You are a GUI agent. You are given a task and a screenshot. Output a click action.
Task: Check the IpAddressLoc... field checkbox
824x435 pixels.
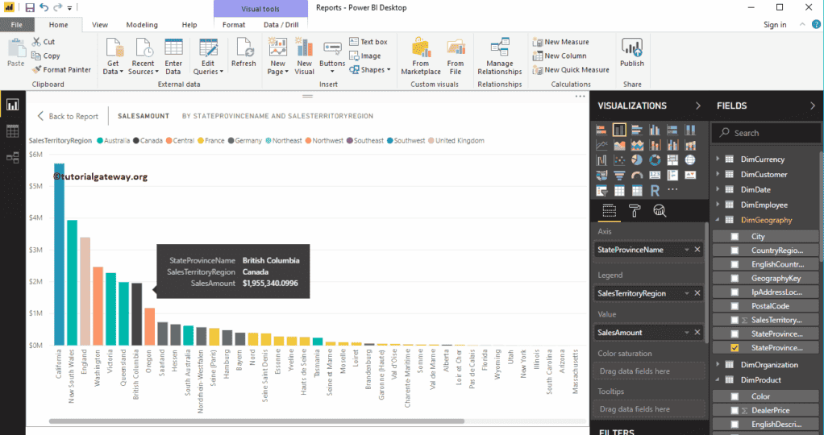tap(735, 292)
